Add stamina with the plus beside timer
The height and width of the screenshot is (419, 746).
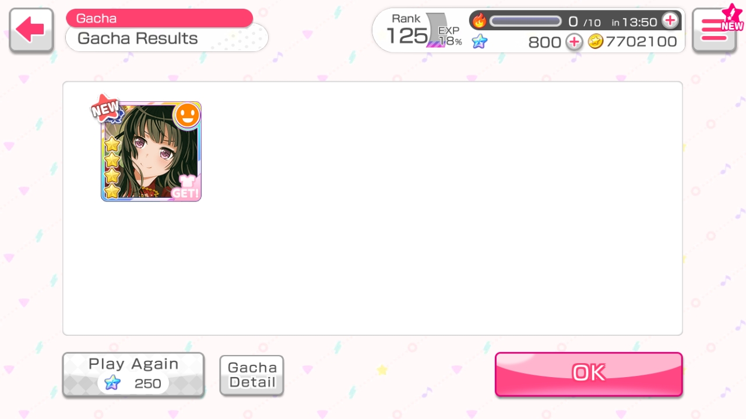(670, 21)
